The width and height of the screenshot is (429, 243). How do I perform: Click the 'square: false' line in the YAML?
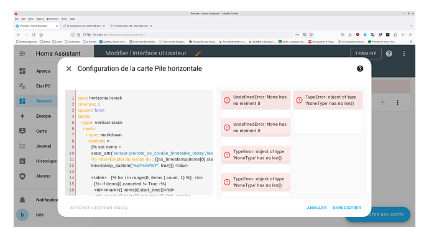(91, 110)
